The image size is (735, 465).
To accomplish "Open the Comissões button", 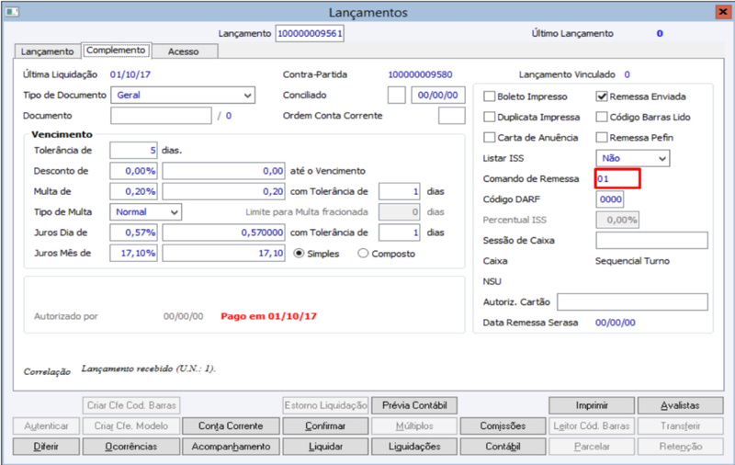I will click(503, 426).
